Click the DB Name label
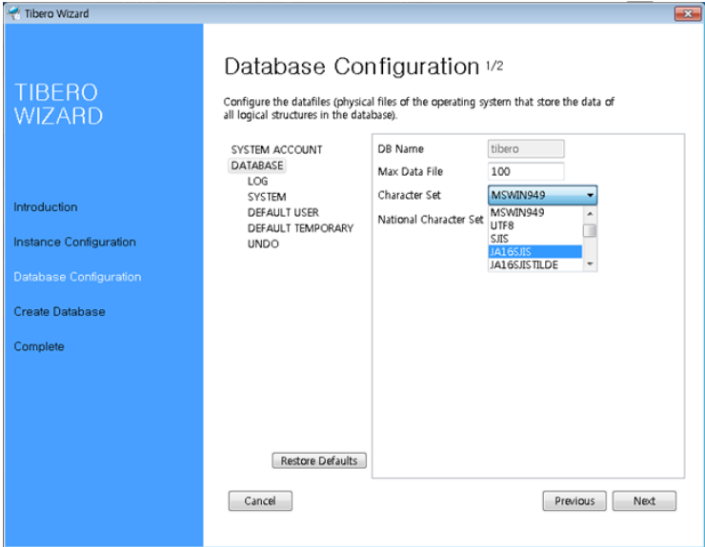 coord(400,148)
